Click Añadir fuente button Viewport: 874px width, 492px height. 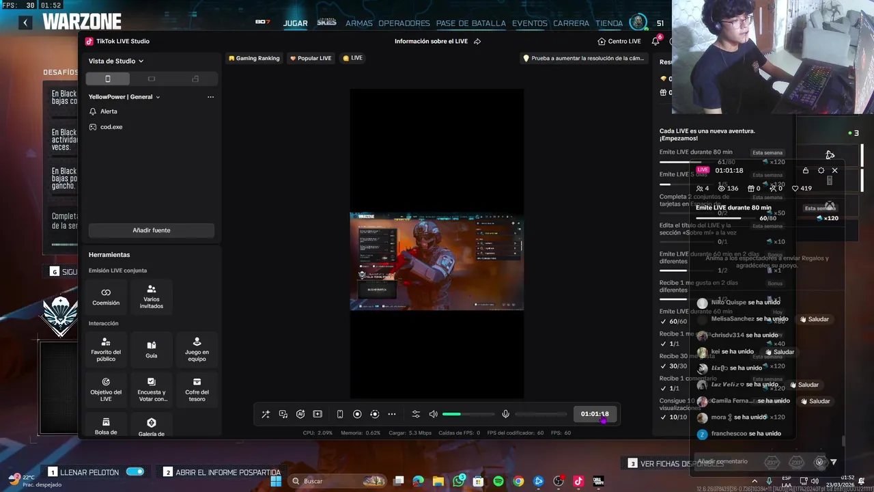point(151,230)
